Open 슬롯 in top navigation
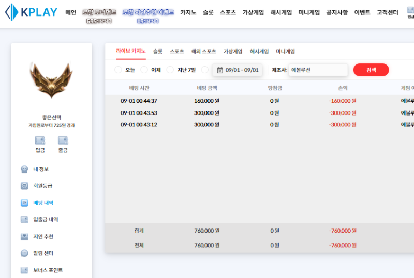 tap(208, 12)
